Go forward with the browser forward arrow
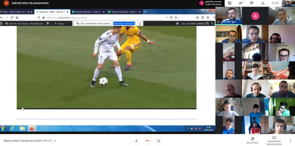 coord(7,17)
